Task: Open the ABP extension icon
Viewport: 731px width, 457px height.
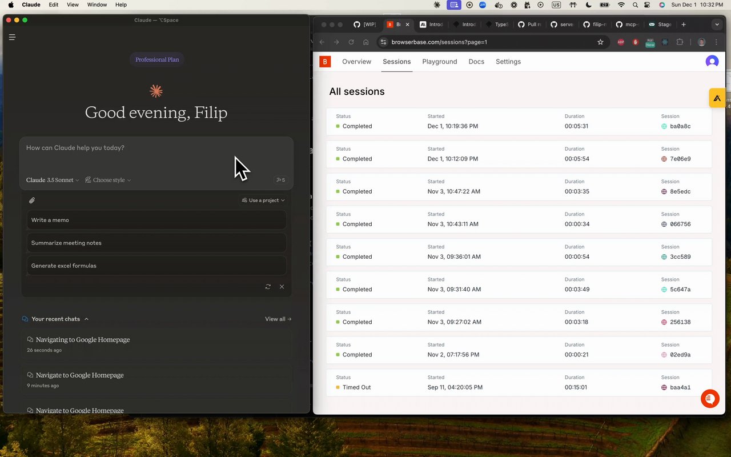Action: point(621,42)
